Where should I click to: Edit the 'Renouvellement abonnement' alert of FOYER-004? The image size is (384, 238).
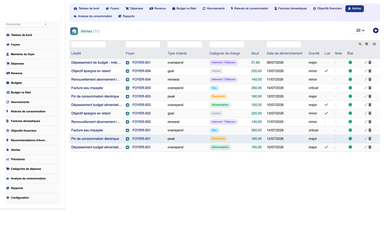pos(366,79)
